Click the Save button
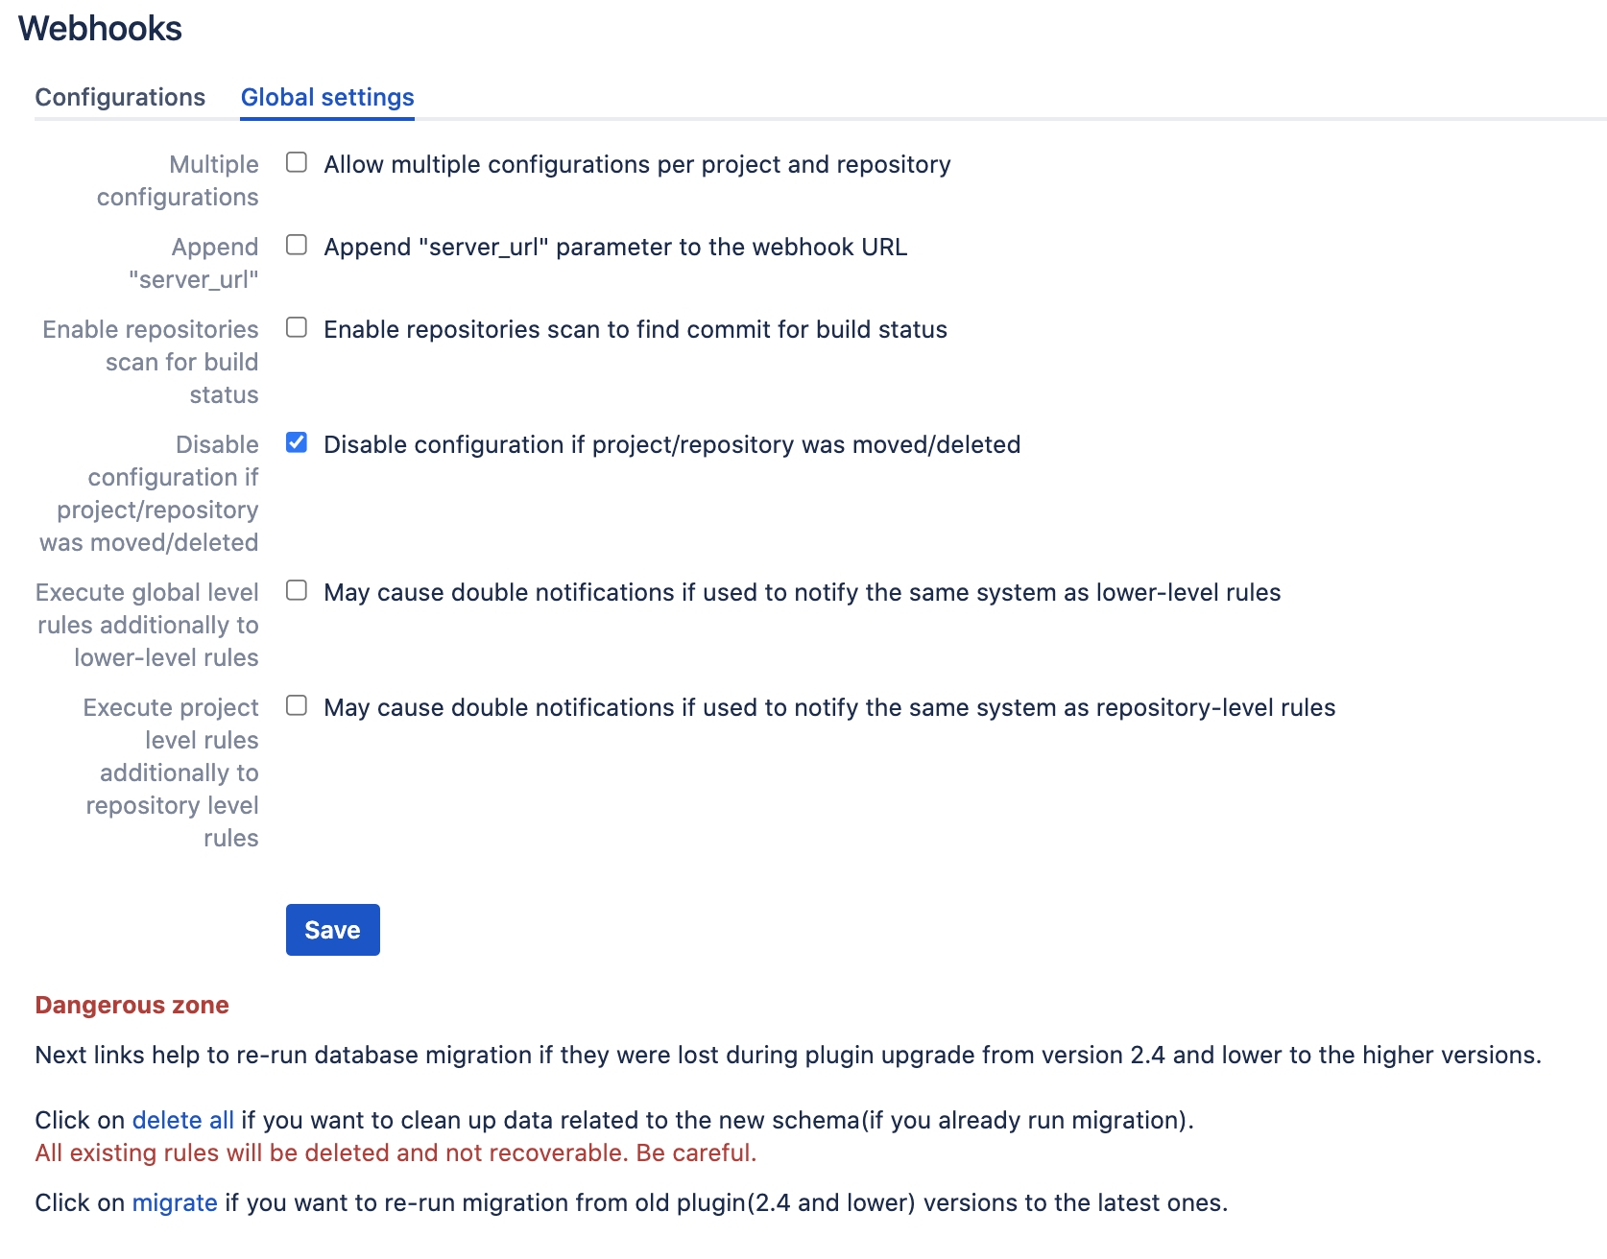 (332, 929)
